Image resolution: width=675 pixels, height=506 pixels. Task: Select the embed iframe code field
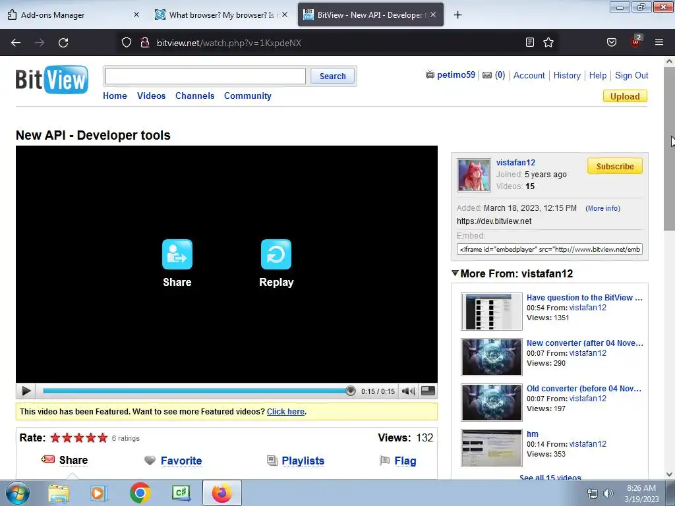tap(549, 249)
